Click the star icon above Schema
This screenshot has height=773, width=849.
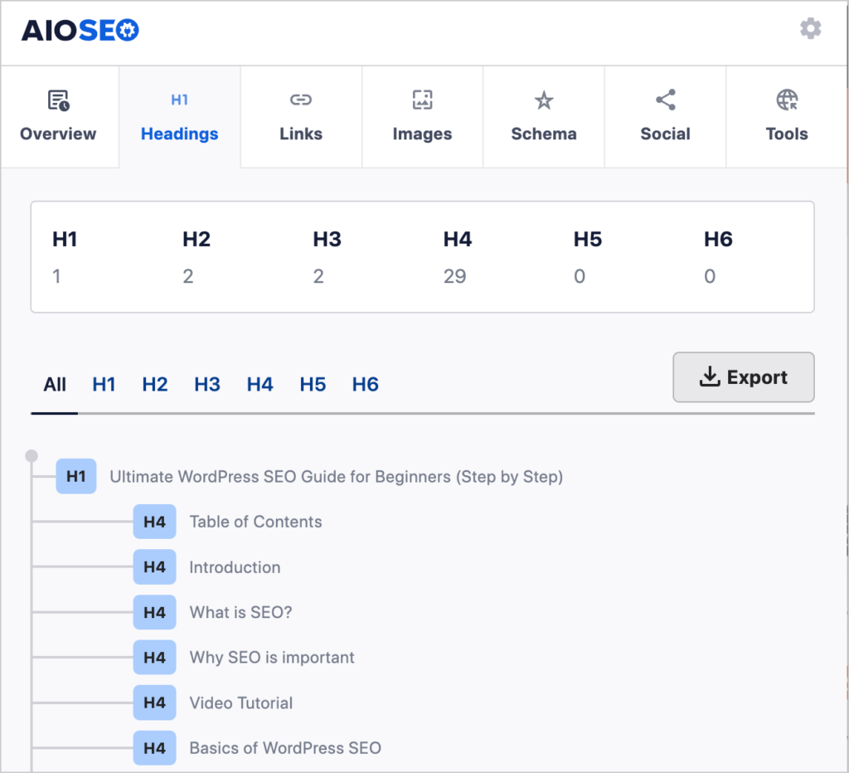[x=544, y=100]
